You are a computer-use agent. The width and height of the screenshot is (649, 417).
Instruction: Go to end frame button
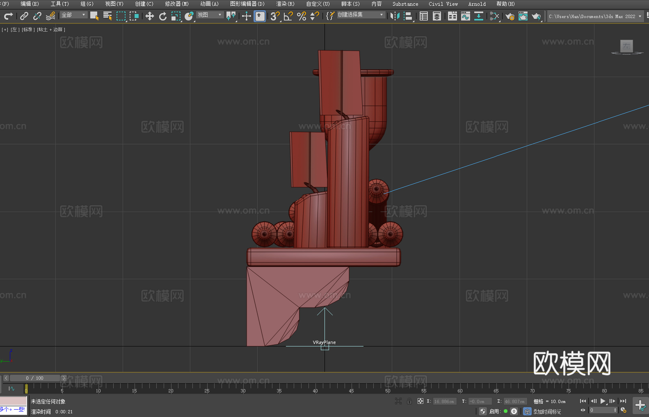click(x=623, y=401)
